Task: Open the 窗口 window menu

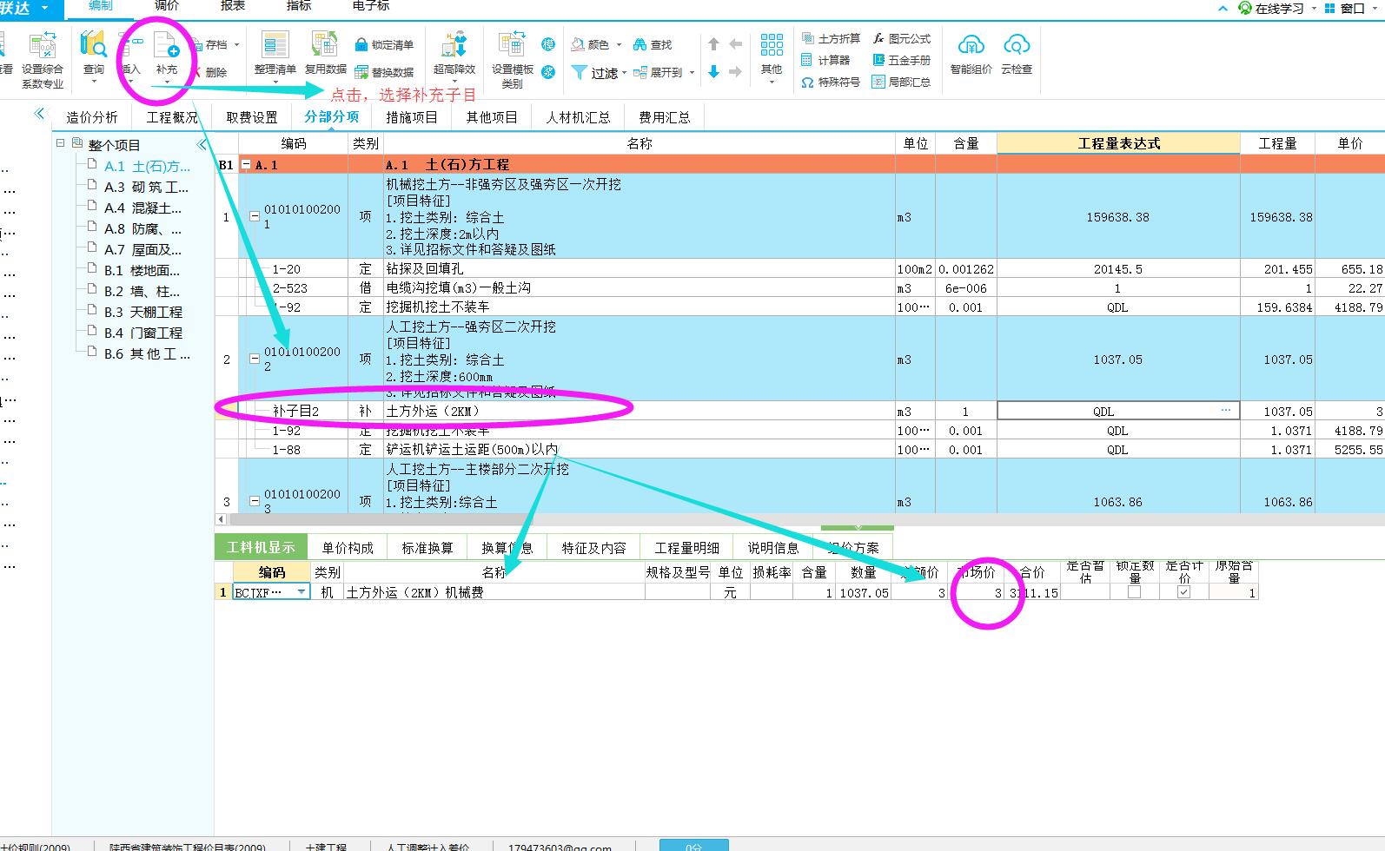Action: click(x=1352, y=8)
